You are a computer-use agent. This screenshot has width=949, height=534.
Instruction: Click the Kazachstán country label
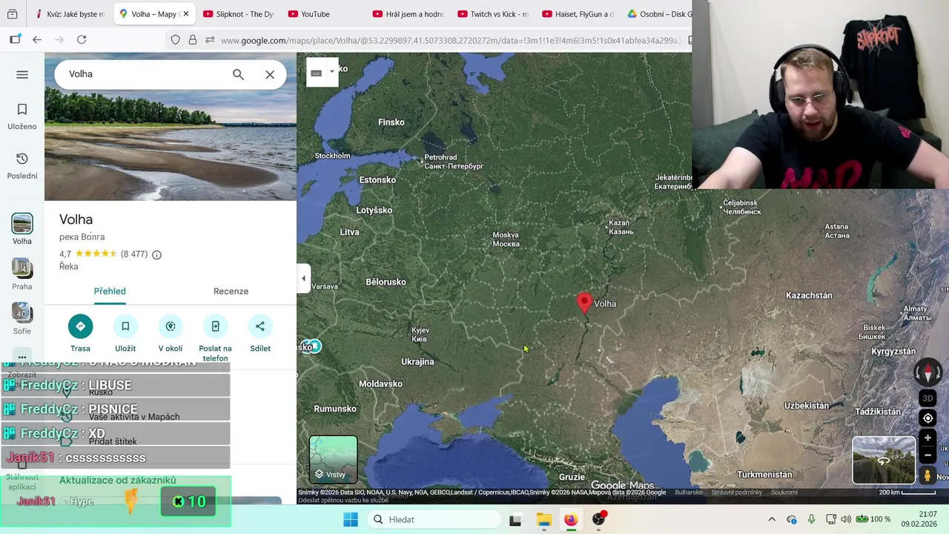click(809, 295)
